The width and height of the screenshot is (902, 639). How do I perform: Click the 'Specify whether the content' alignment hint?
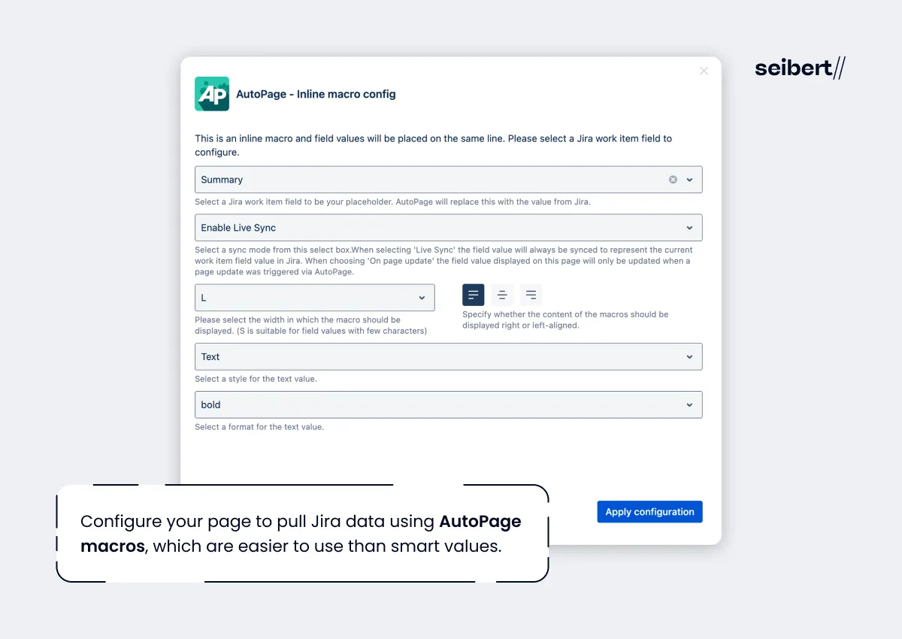tap(565, 319)
